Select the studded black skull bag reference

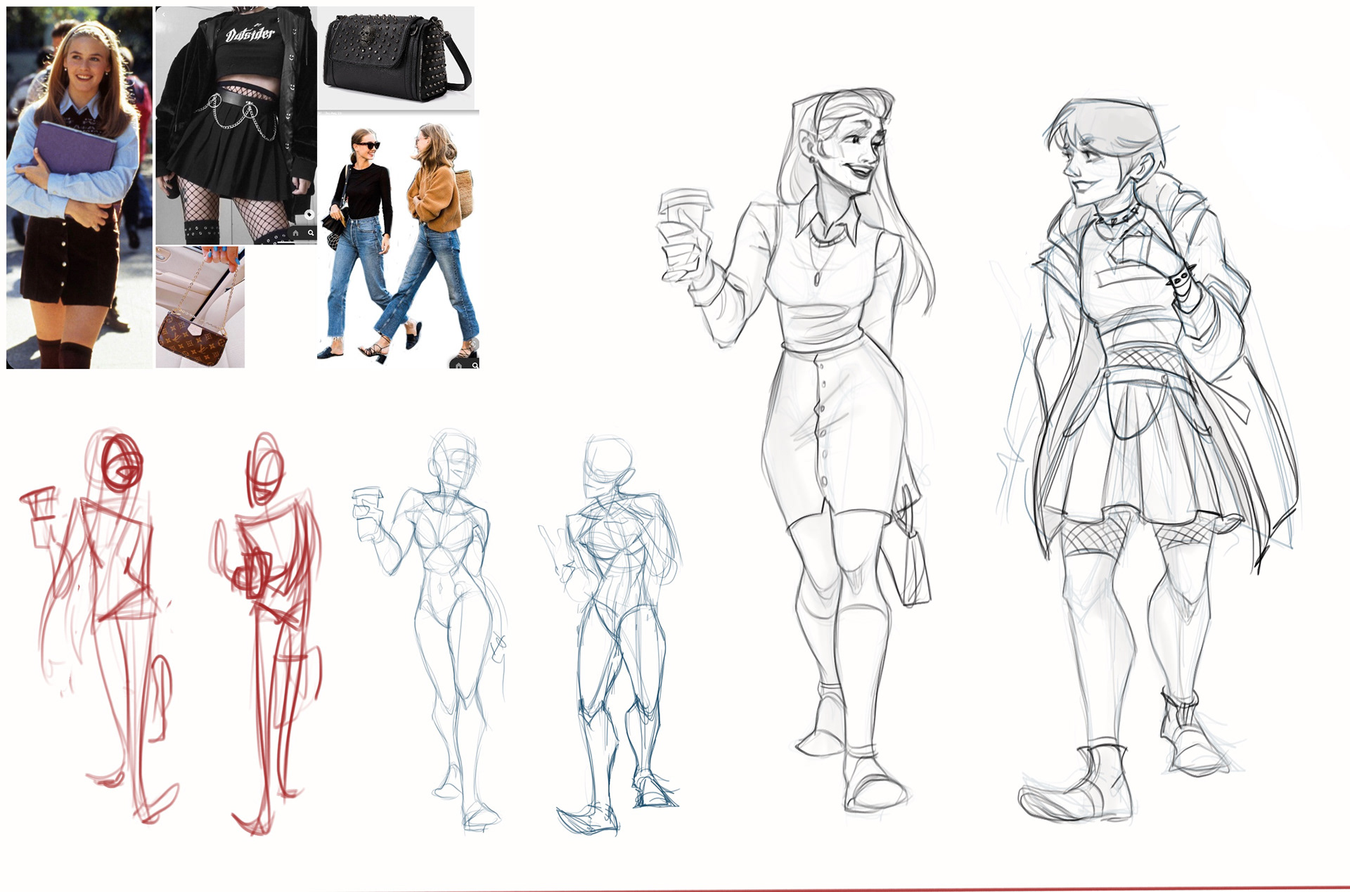pyautogui.click(x=396, y=56)
